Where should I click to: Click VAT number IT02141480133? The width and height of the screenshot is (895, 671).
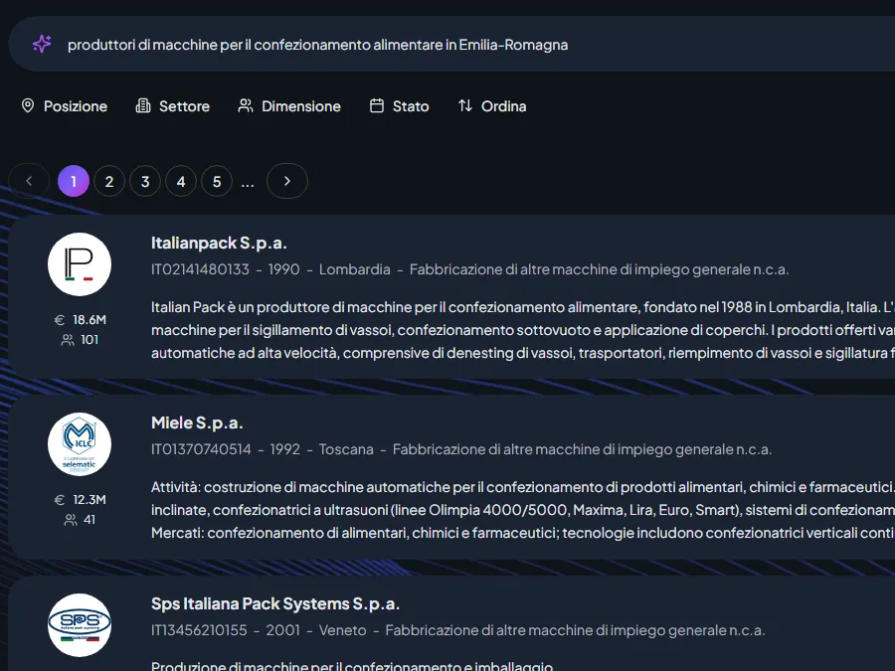click(x=200, y=269)
